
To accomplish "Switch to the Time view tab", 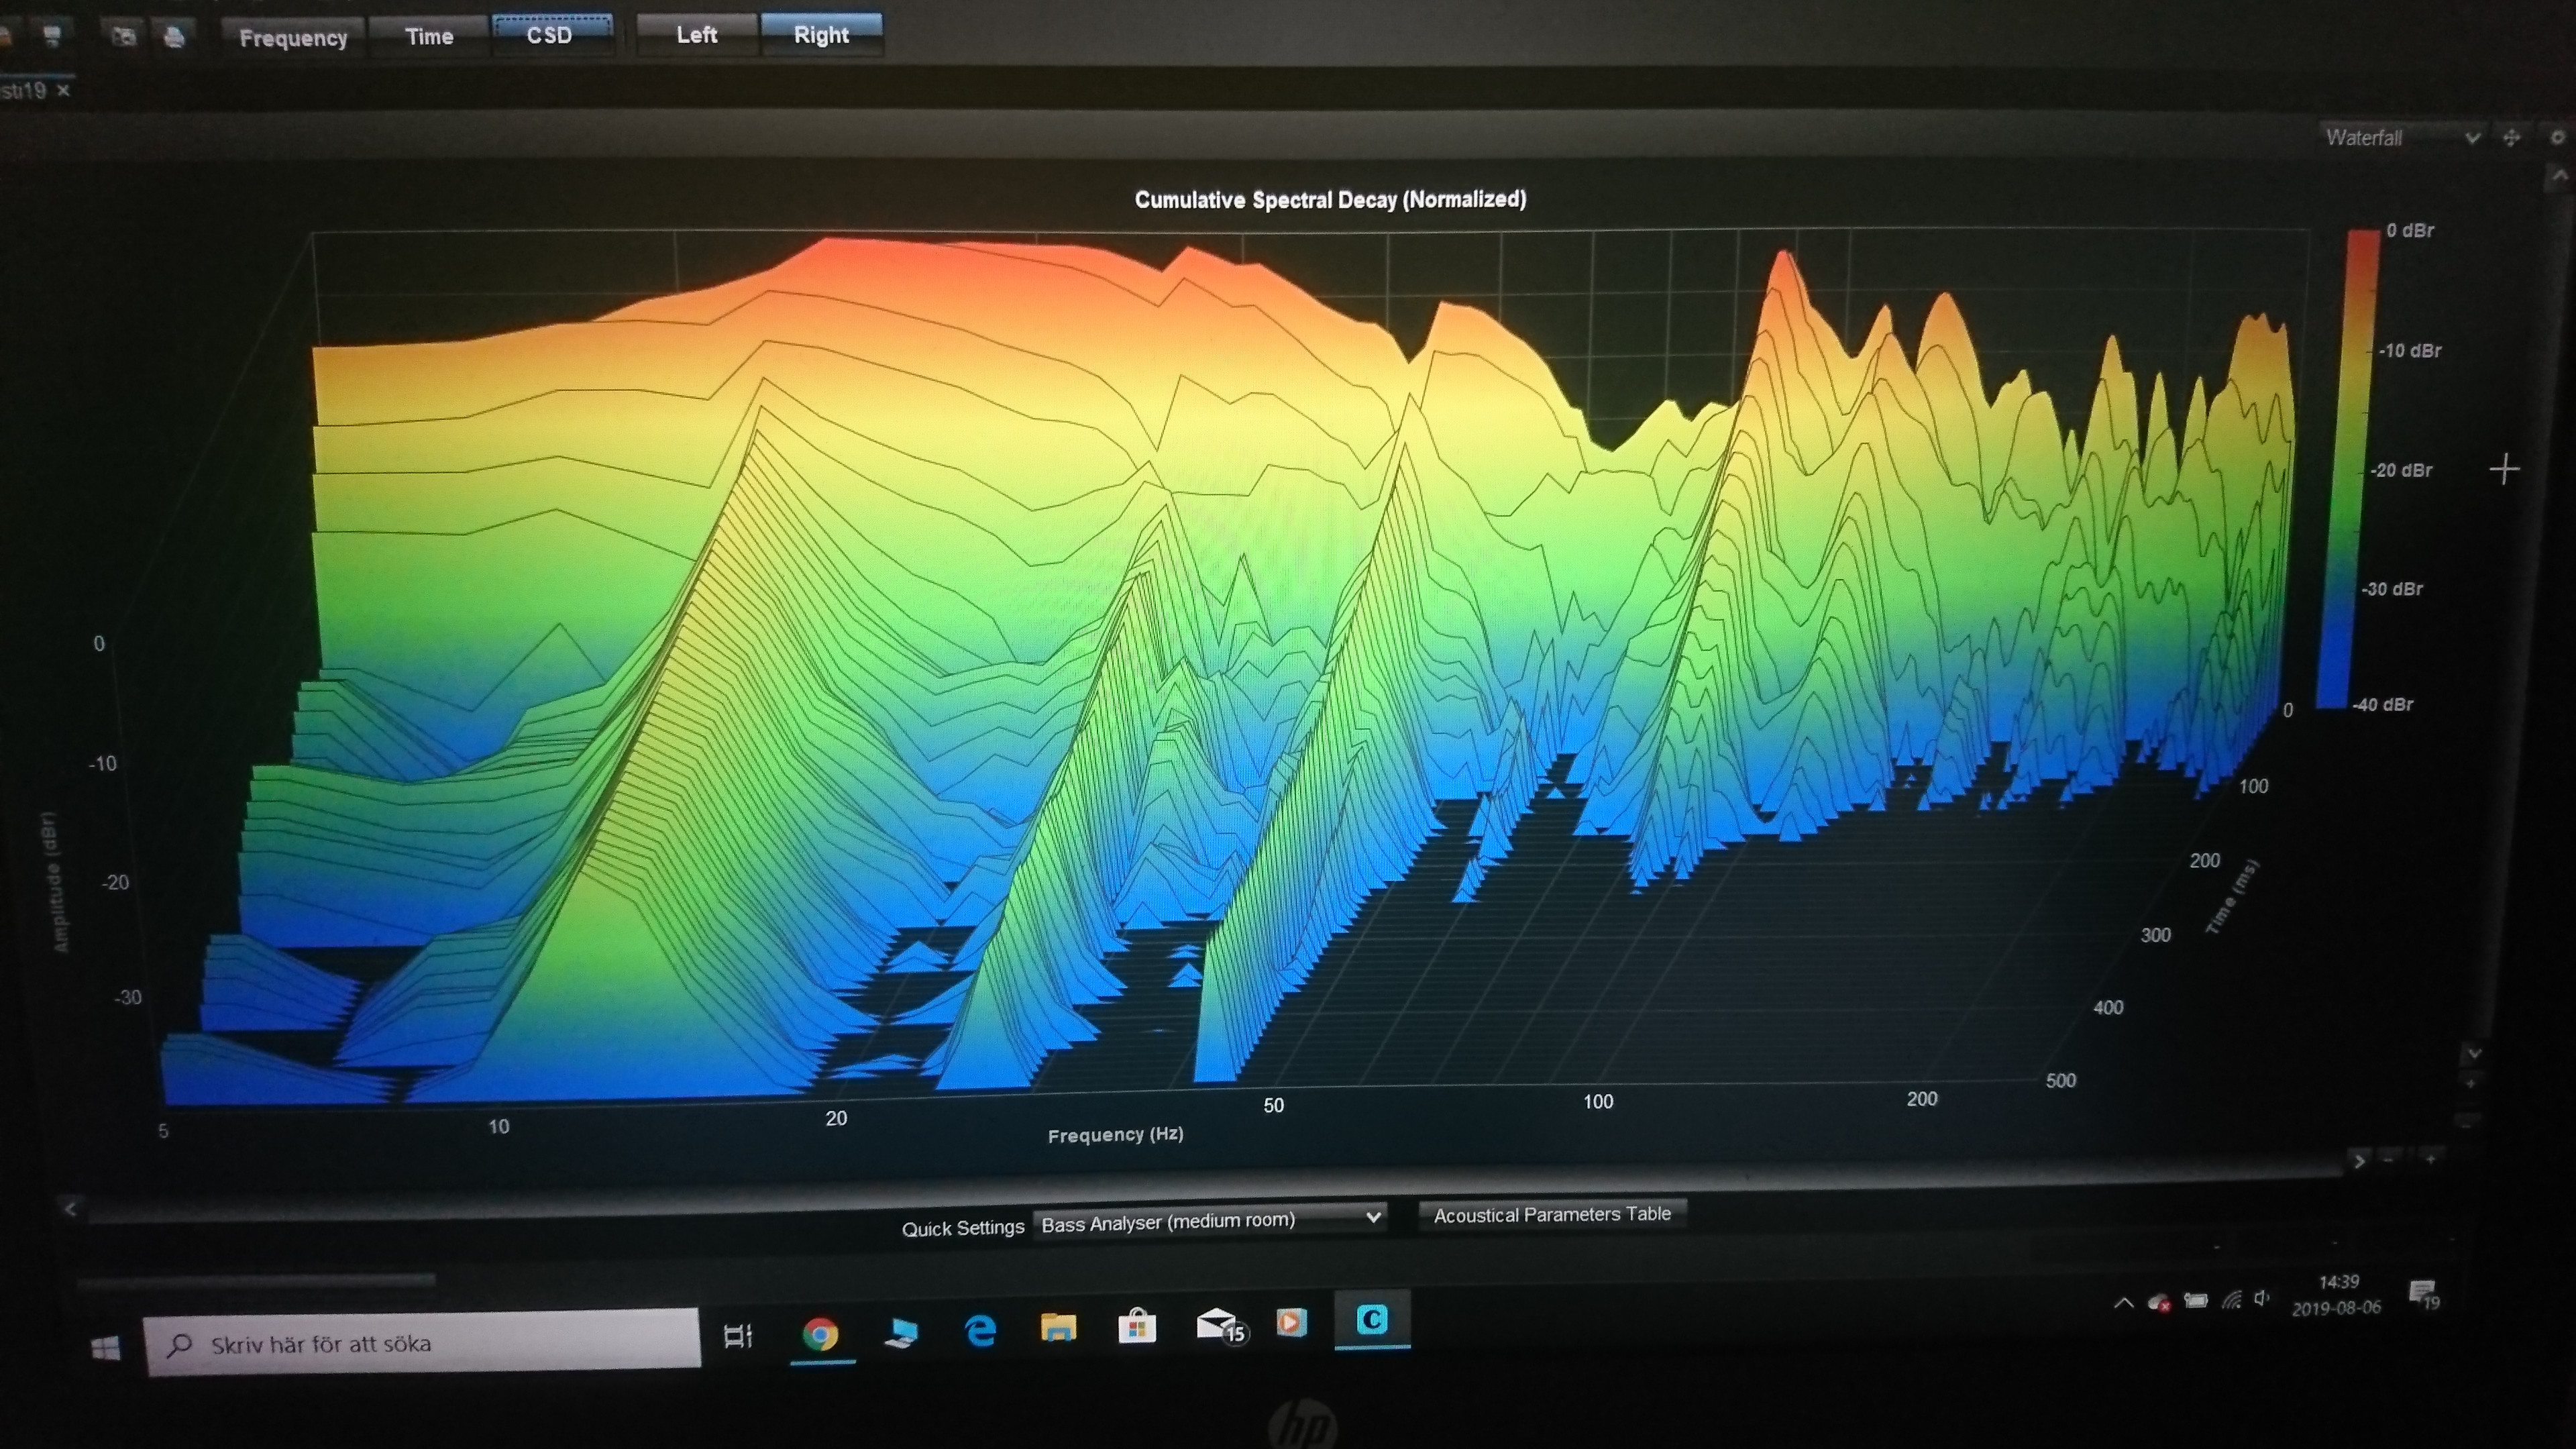I will point(429,37).
